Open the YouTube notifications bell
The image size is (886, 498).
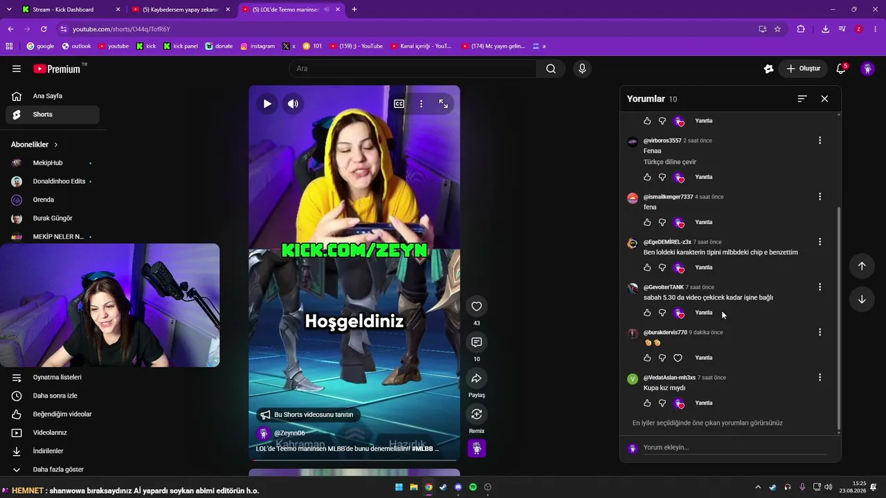coord(841,68)
